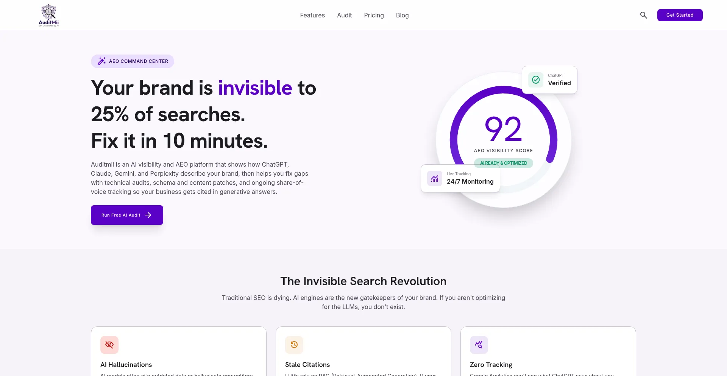Click the 24/7 Monitoring card text
The height and width of the screenshot is (376, 727).
[470, 182]
